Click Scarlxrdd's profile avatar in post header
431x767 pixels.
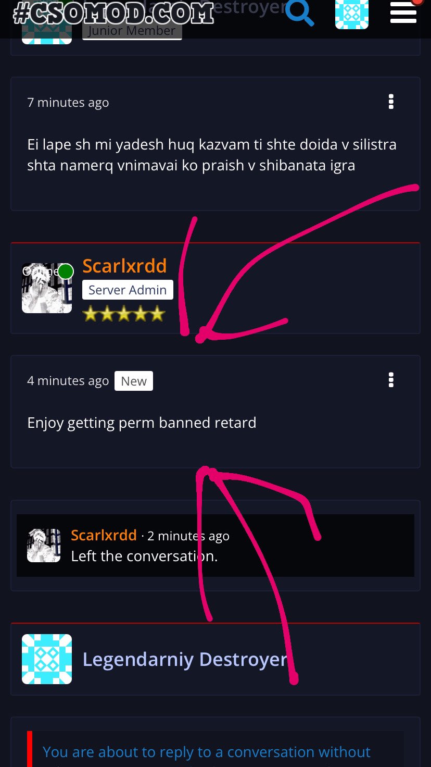pyautogui.click(x=47, y=288)
